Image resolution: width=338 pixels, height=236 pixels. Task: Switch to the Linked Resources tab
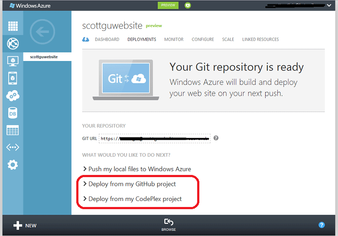260,39
